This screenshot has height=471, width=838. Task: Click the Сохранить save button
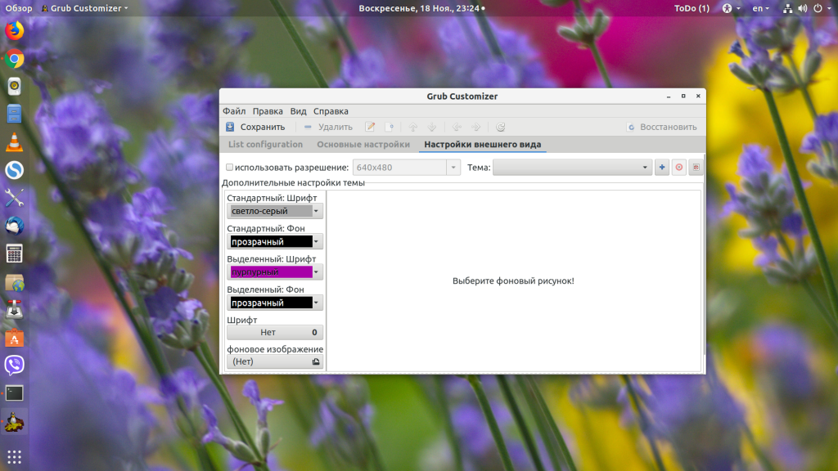(255, 127)
